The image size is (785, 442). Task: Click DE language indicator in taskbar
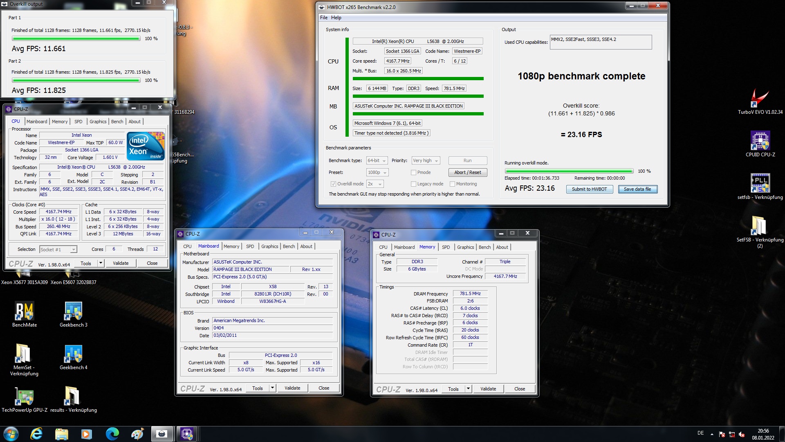click(x=700, y=433)
